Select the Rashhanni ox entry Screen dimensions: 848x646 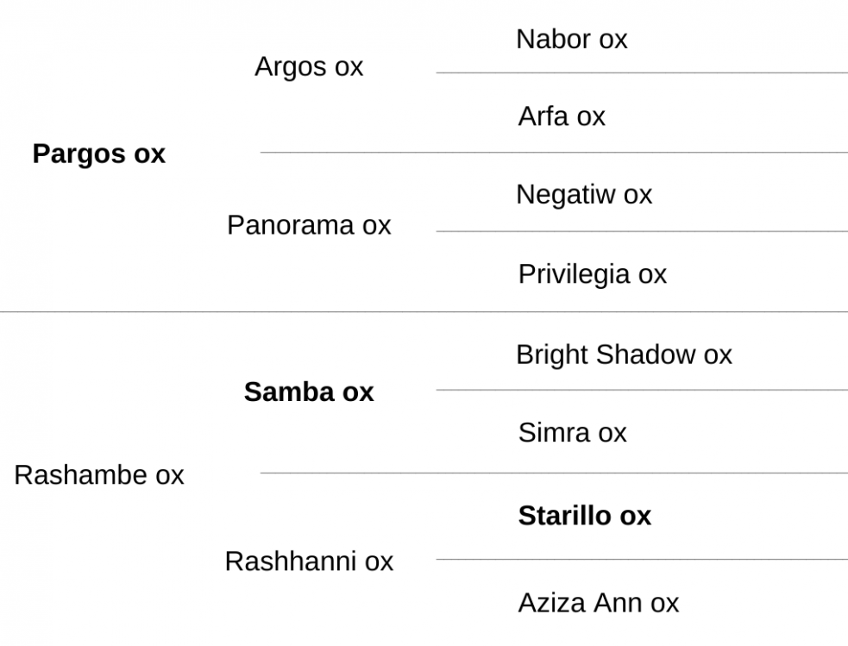[309, 561]
